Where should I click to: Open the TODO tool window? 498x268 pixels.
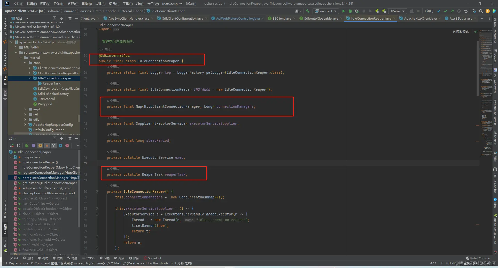pos(88,258)
